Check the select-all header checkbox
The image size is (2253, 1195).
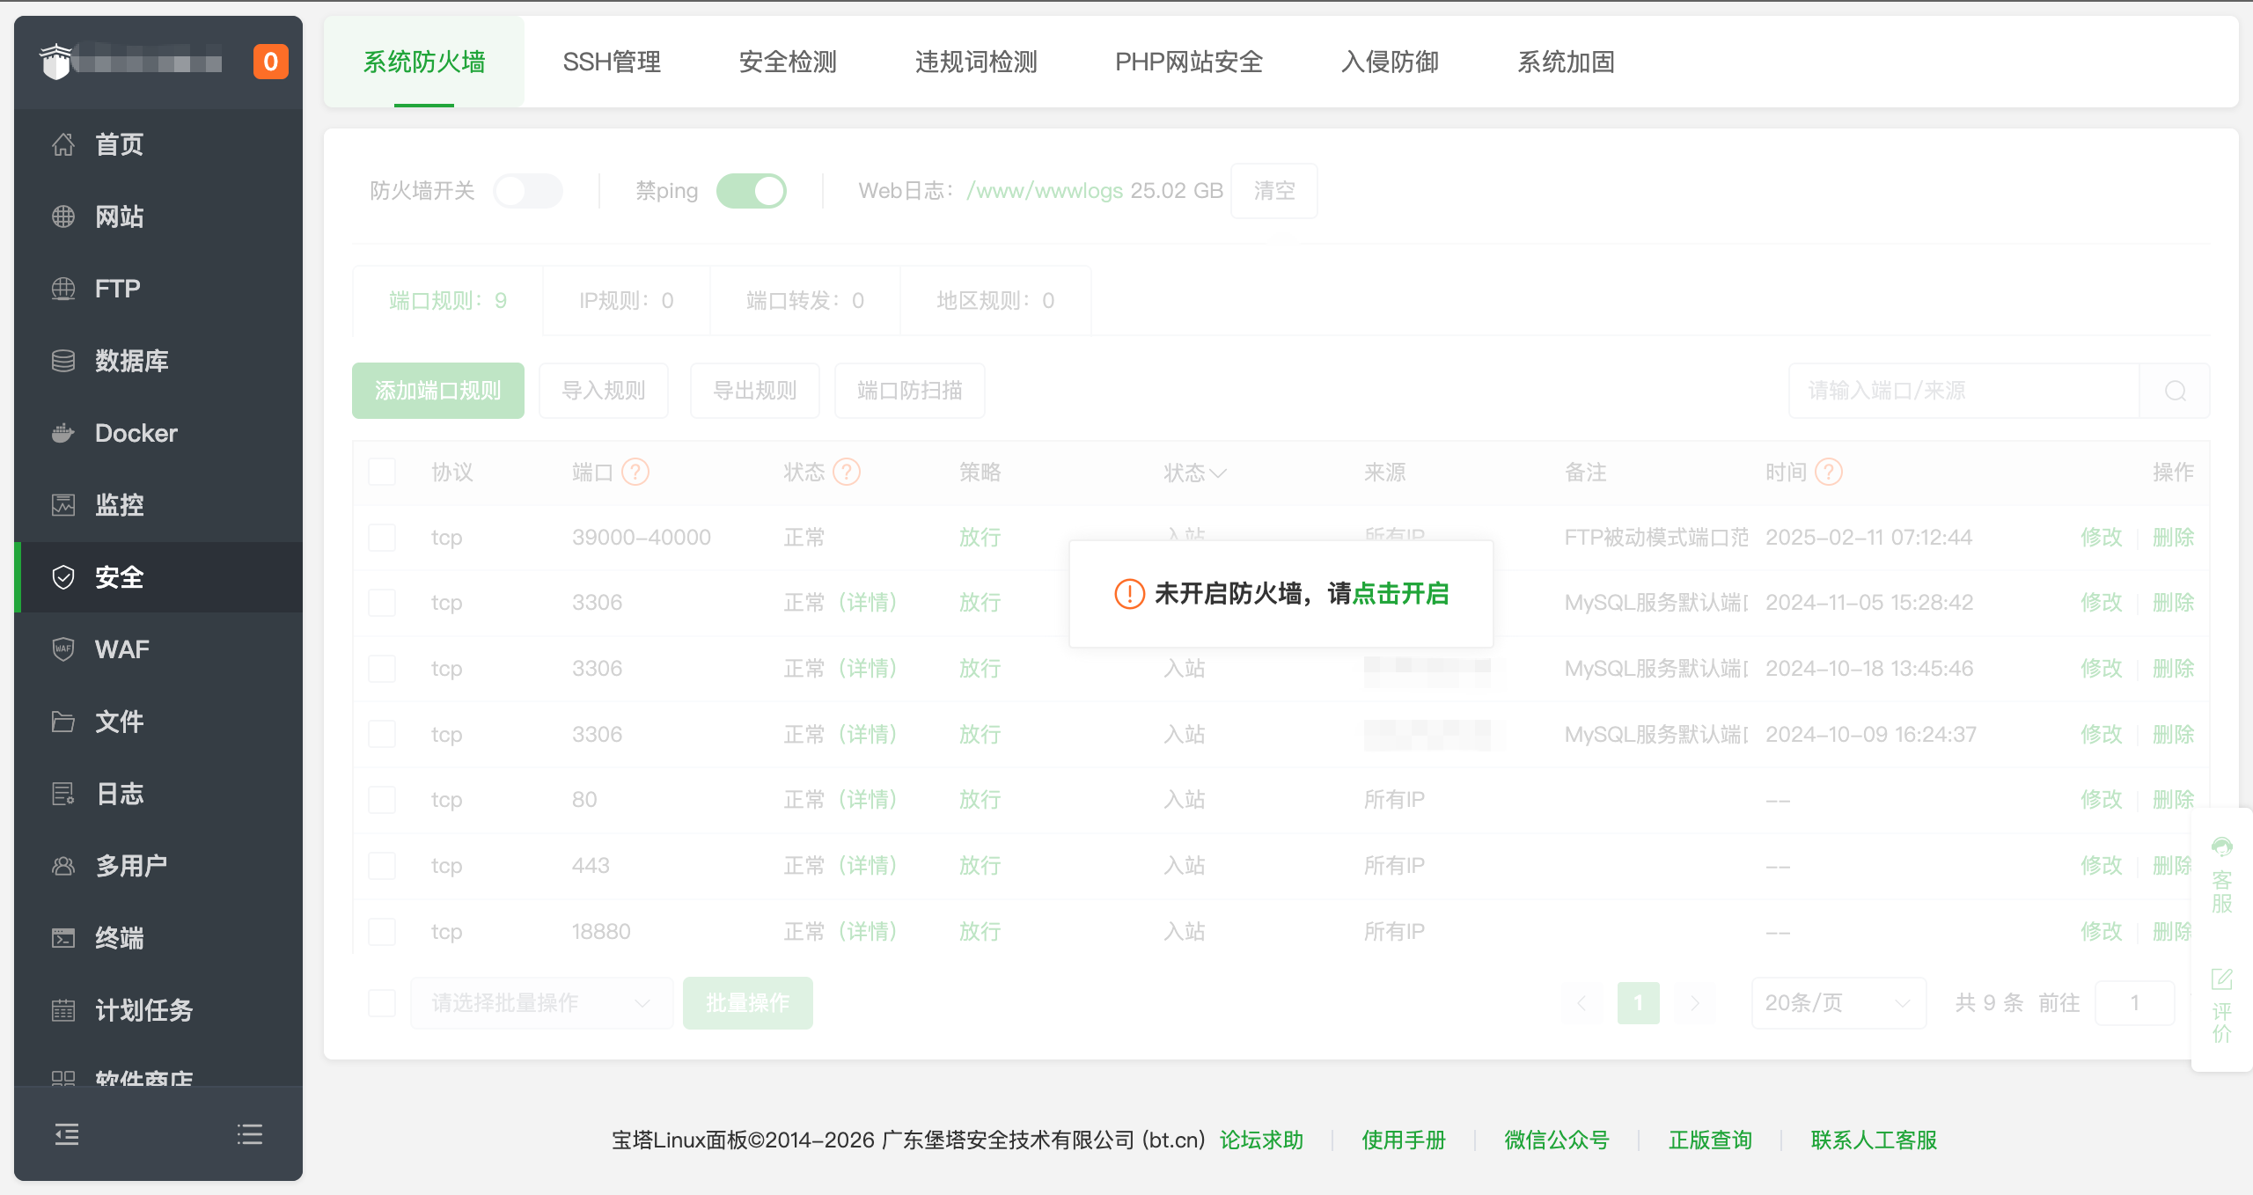[382, 472]
